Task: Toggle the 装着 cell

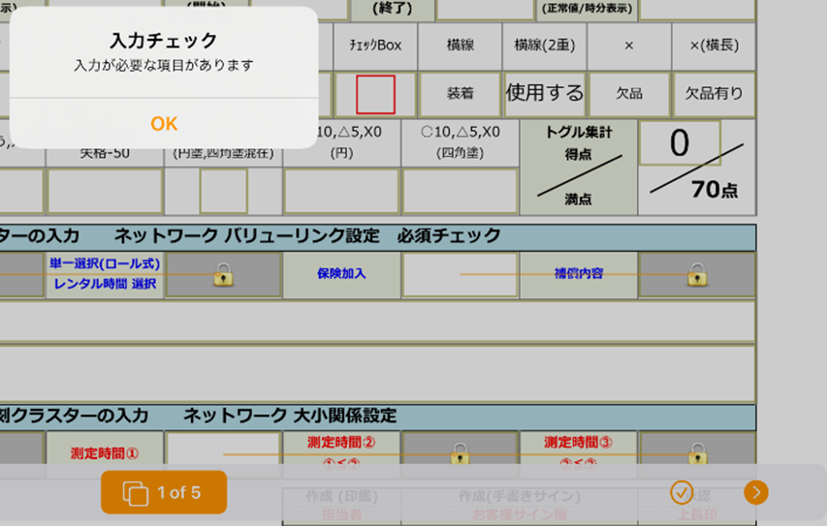Action: pos(460,94)
